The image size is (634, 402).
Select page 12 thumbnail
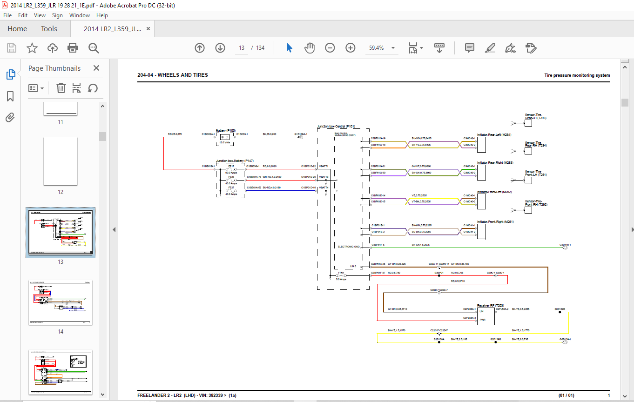click(61, 161)
